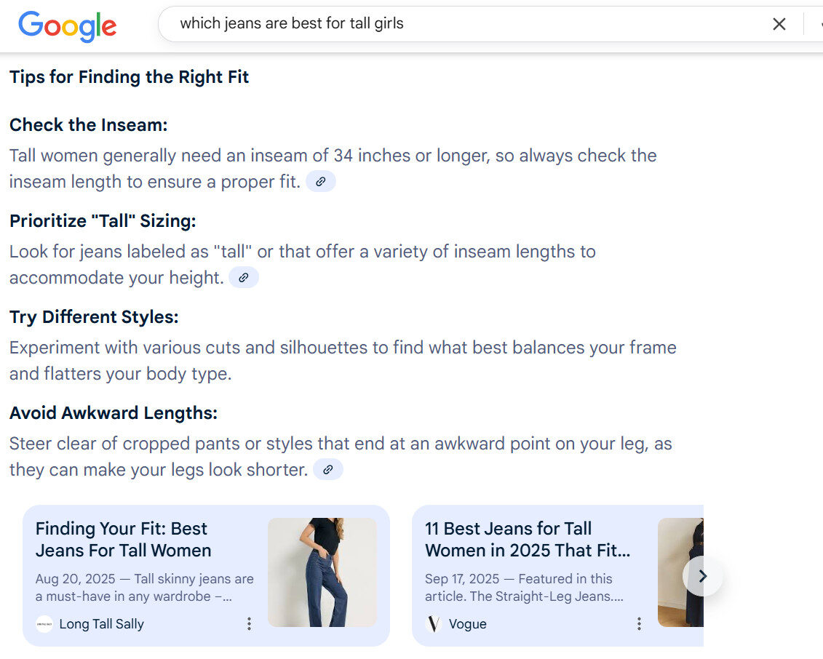
Task: Open three-dot menu on Vogue card
Action: coord(639,624)
